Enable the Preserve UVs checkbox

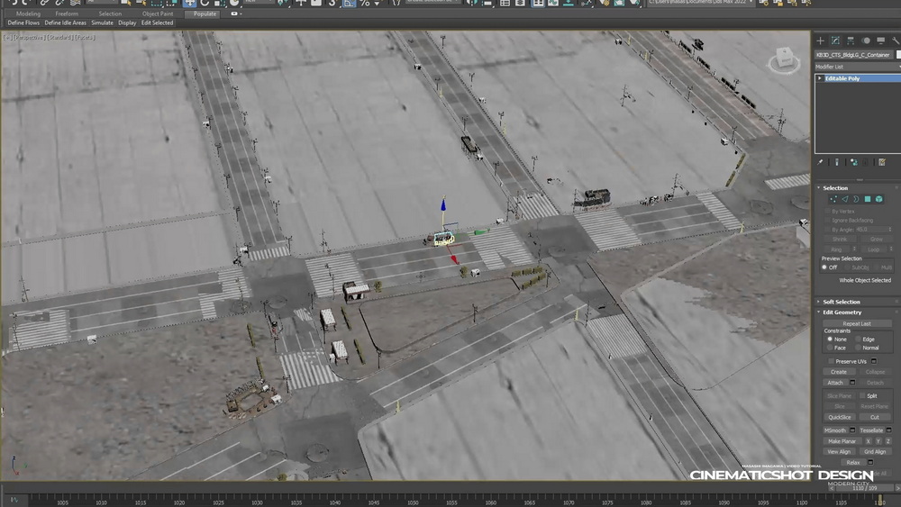[x=831, y=361]
